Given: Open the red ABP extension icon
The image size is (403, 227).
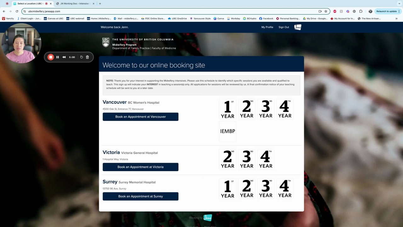Looking at the screenshot, I should click(x=335, y=11).
